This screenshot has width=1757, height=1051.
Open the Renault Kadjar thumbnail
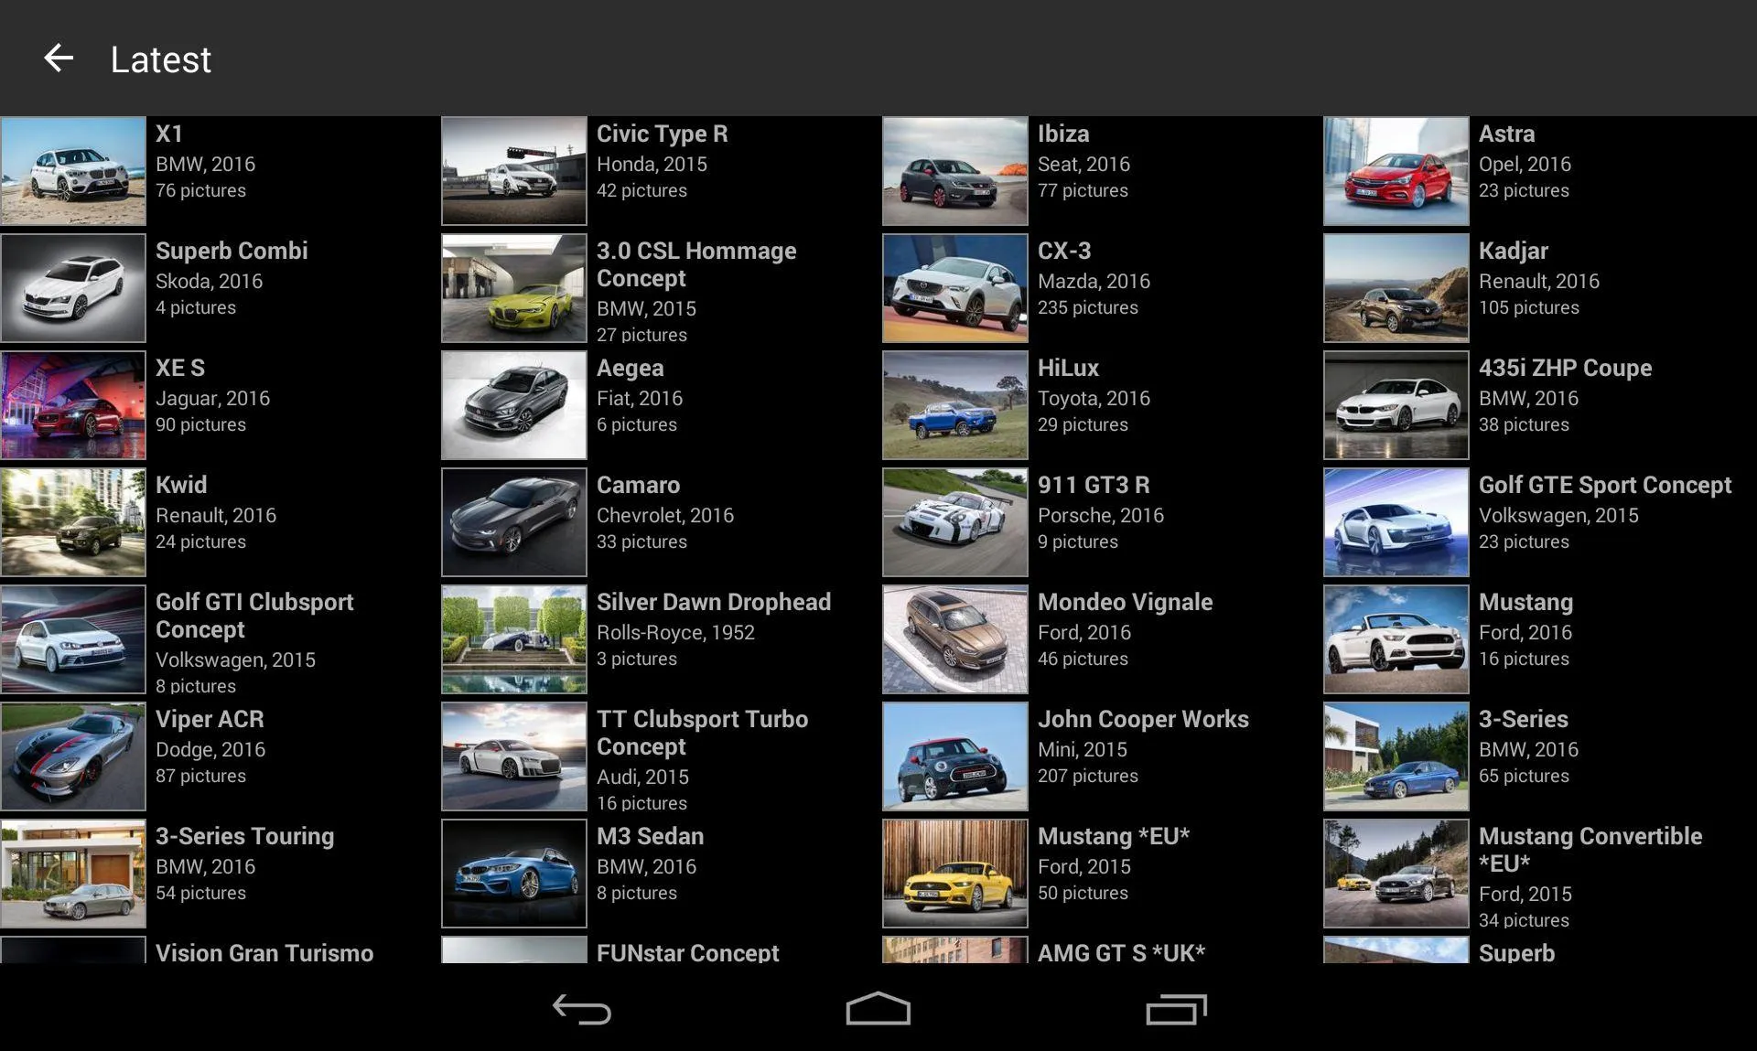1396,288
